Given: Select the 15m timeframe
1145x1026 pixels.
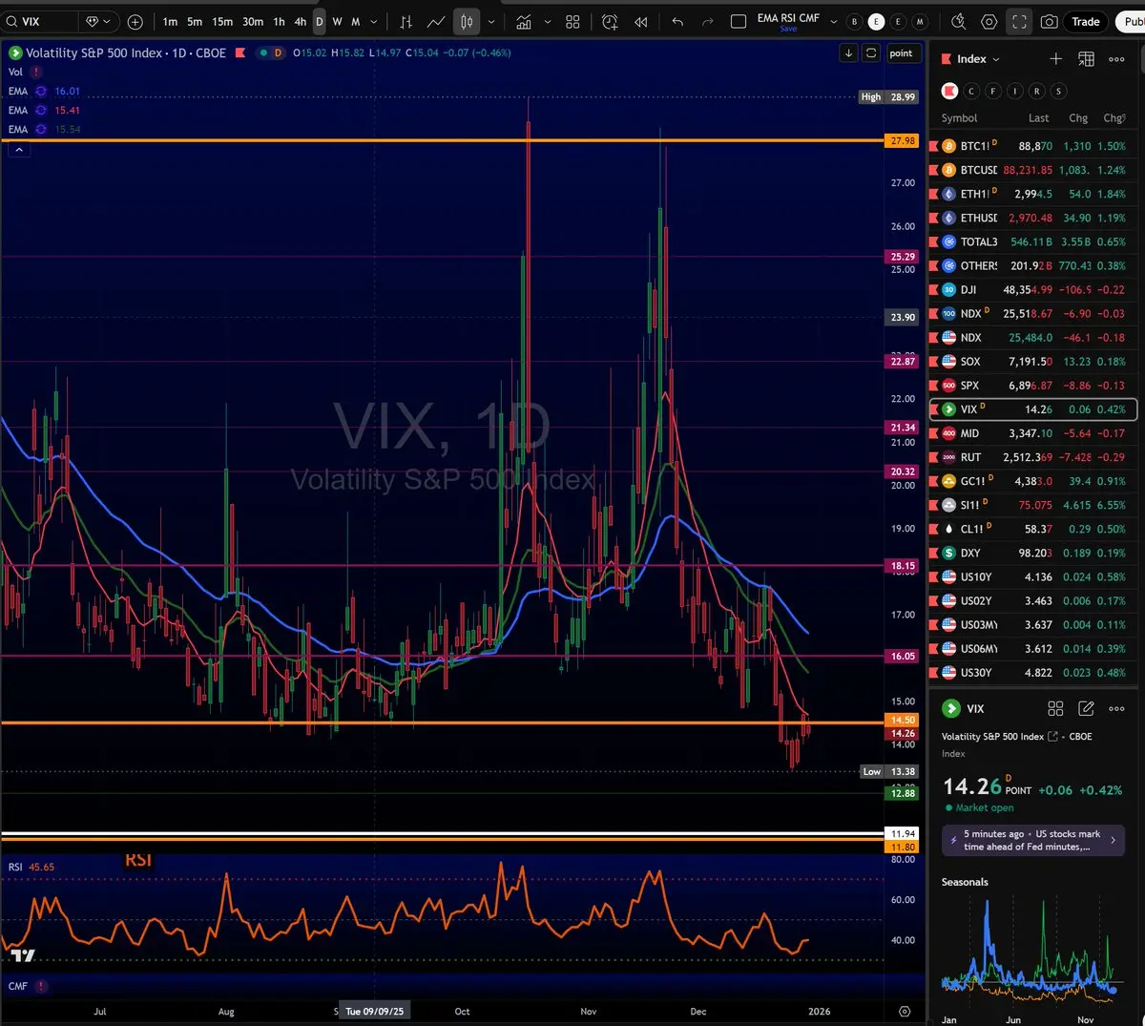Looking at the screenshot, I should pos(222,21).
